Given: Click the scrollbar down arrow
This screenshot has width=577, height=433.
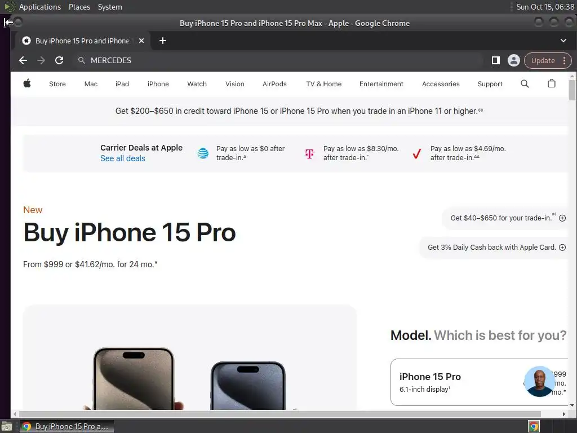Looking at the screenshot, I should [x=572, y=405].
